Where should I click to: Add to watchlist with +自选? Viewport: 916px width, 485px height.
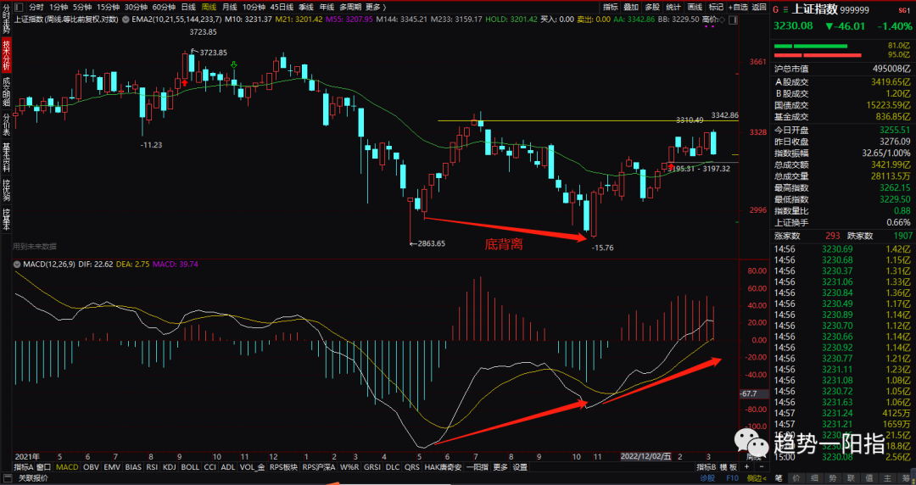[738, 7]
